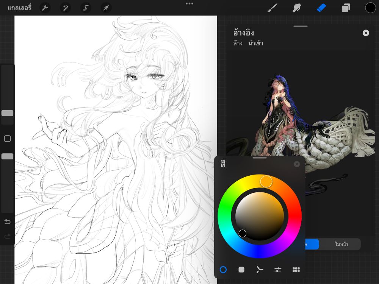Grab the color panel top handle

click(260, 158)
